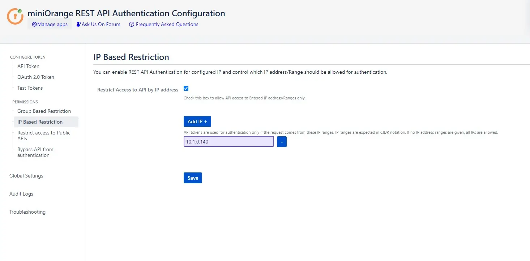Screen dimensions: 530x261
Task: Open Troubleshooting section
Action: (27, 212)
